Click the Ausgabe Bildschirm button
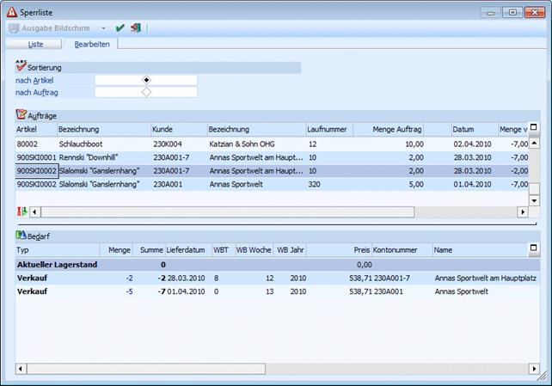This screenshot has height=386, width=552. click(50, 28)
